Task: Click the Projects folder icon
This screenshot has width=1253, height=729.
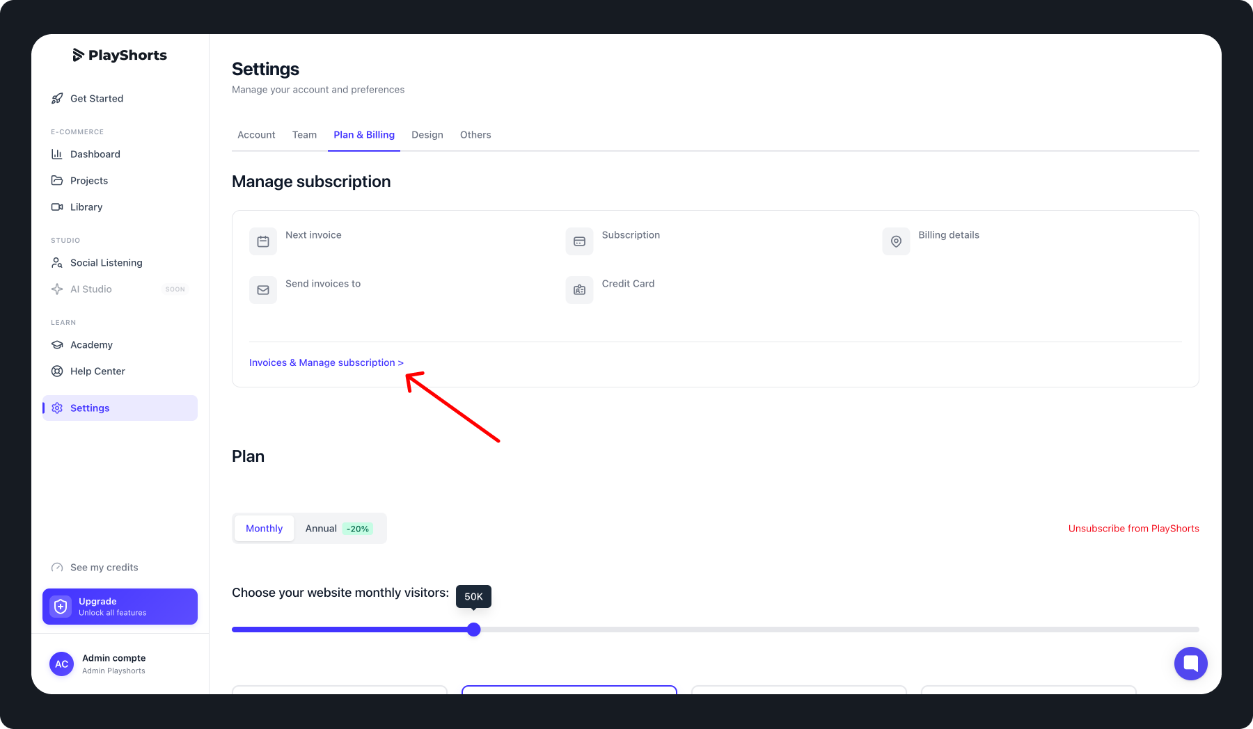Action: tap(57, 181)
